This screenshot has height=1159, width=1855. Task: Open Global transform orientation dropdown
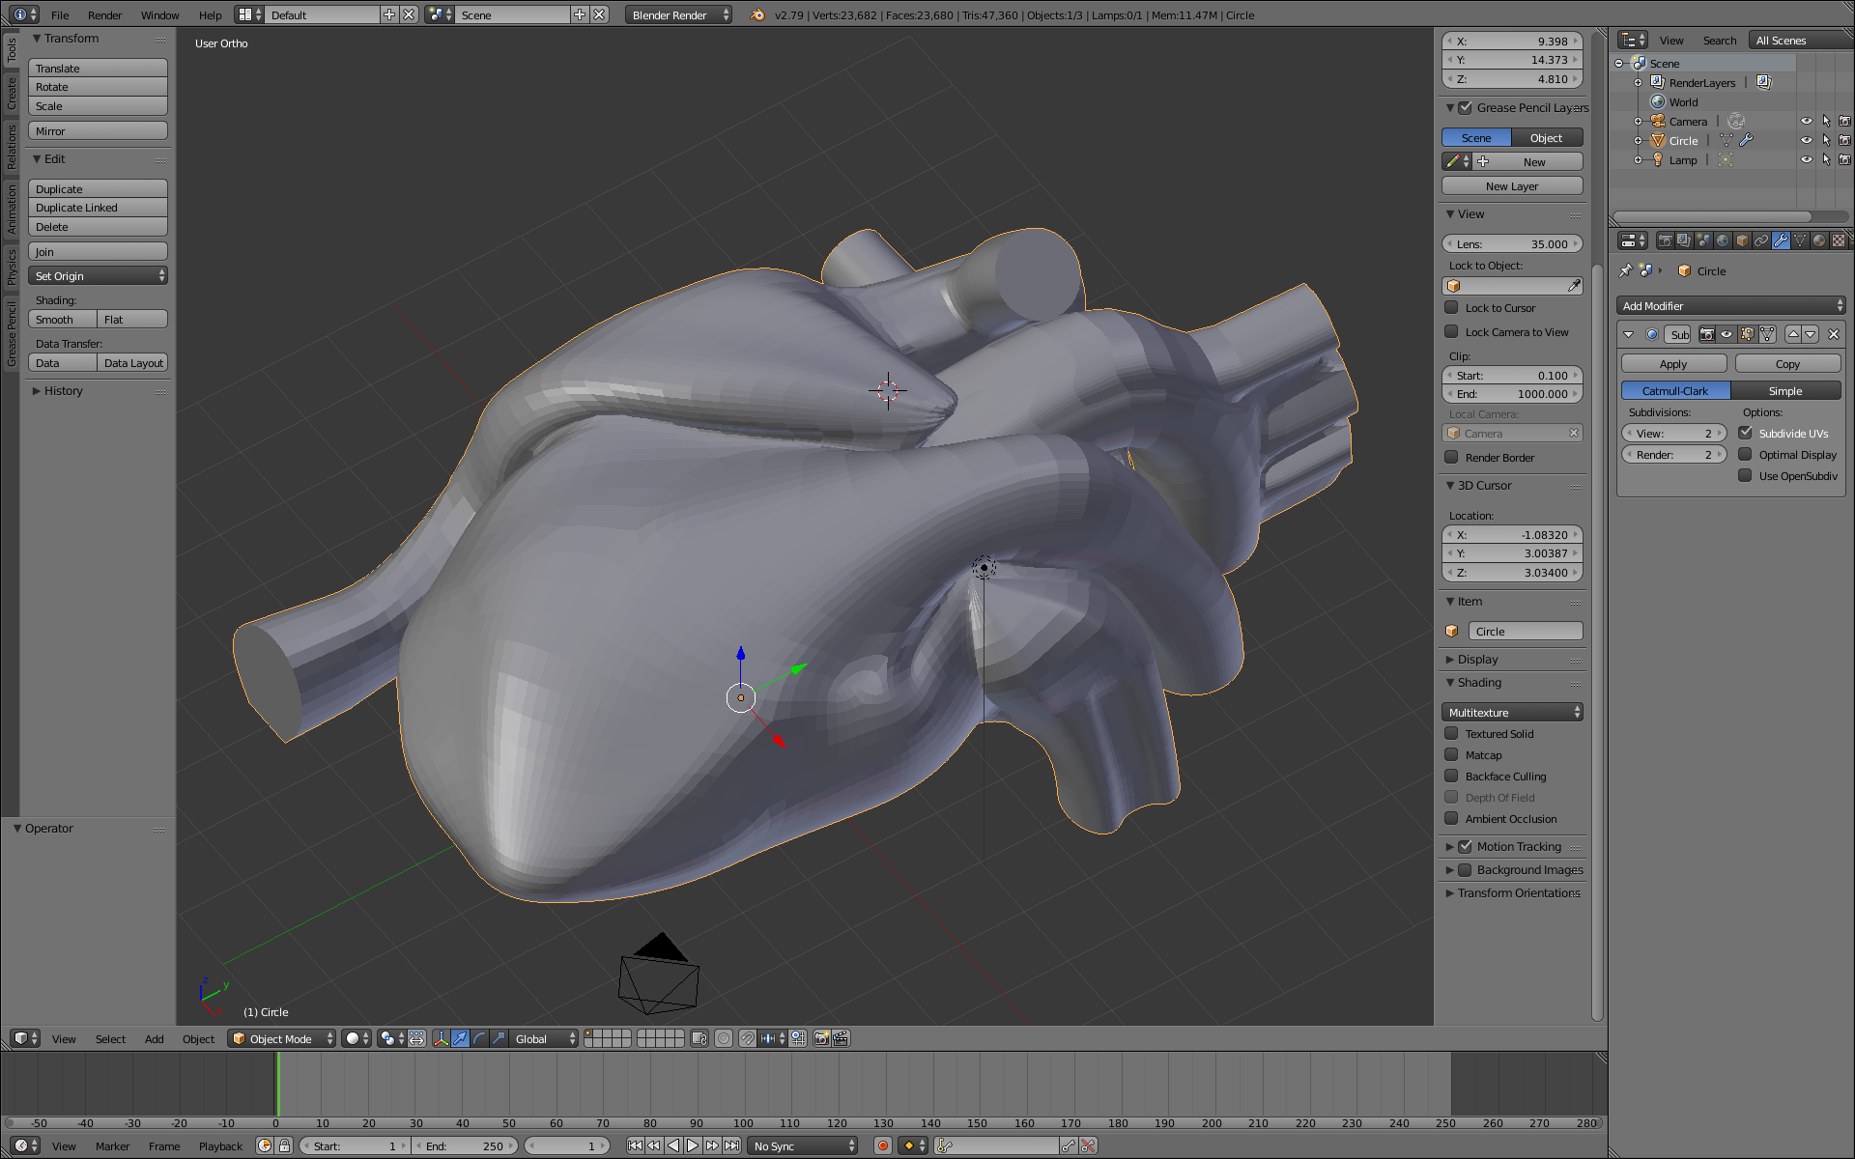[x=544, y=1038]
